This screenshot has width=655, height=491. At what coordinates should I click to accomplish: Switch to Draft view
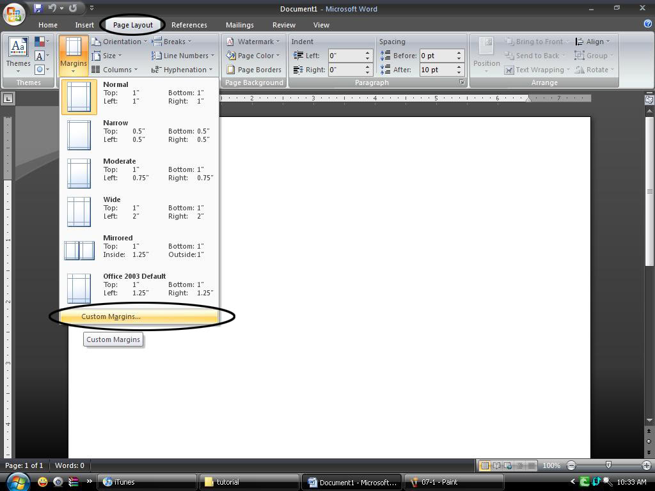coord(531,465)
